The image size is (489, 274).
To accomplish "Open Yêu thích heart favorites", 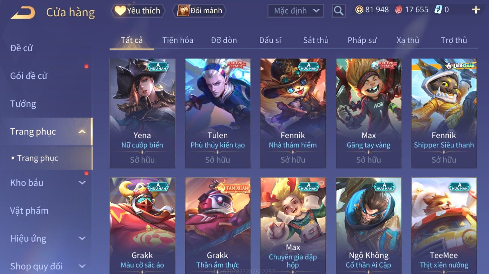I will pos(138,11).
